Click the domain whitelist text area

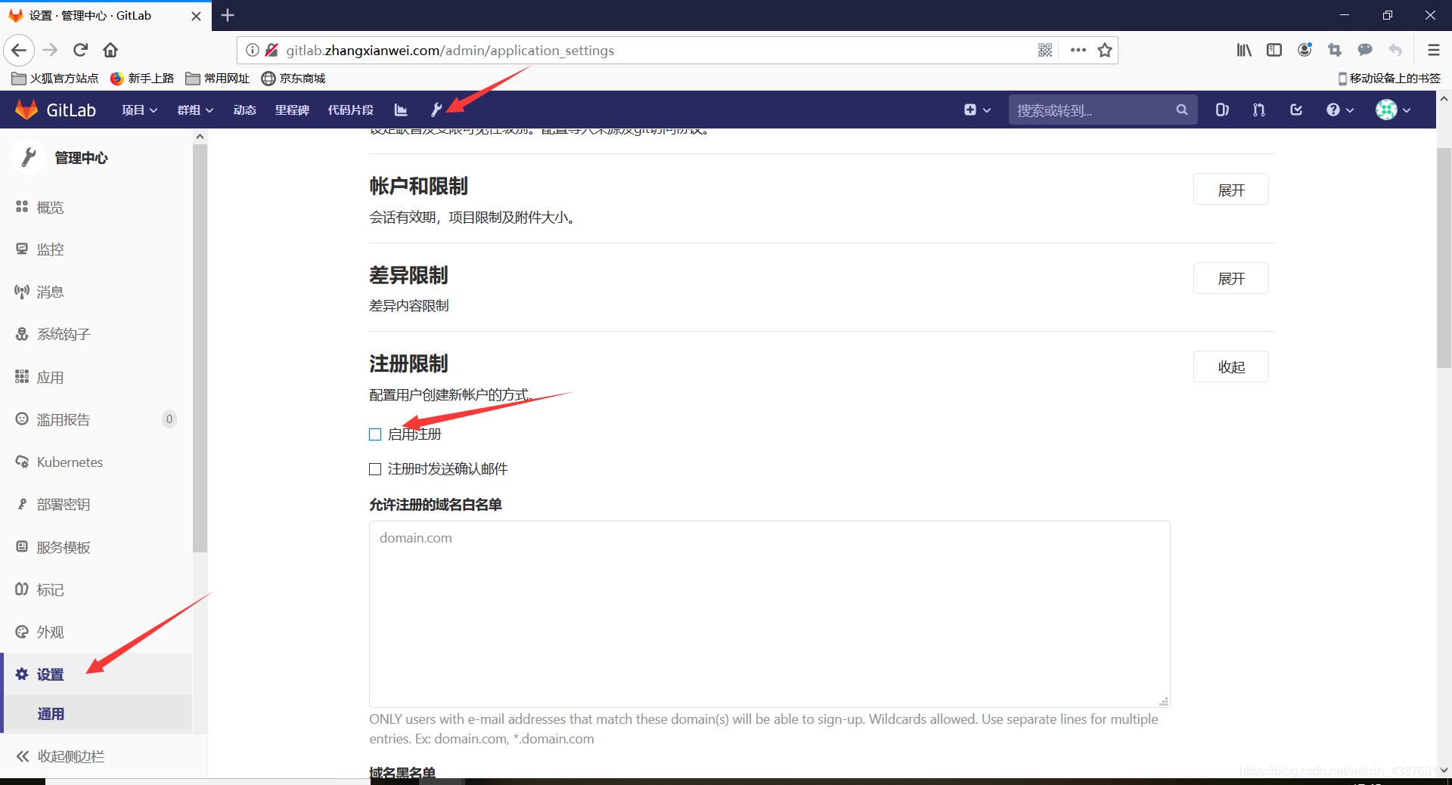(768, 613)
